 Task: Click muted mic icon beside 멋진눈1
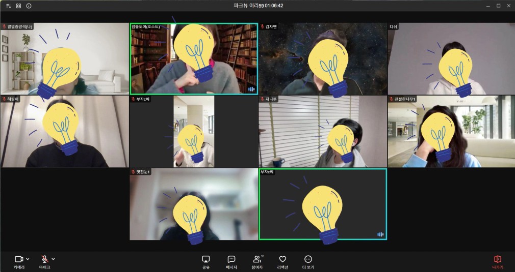tap(133, 172)
